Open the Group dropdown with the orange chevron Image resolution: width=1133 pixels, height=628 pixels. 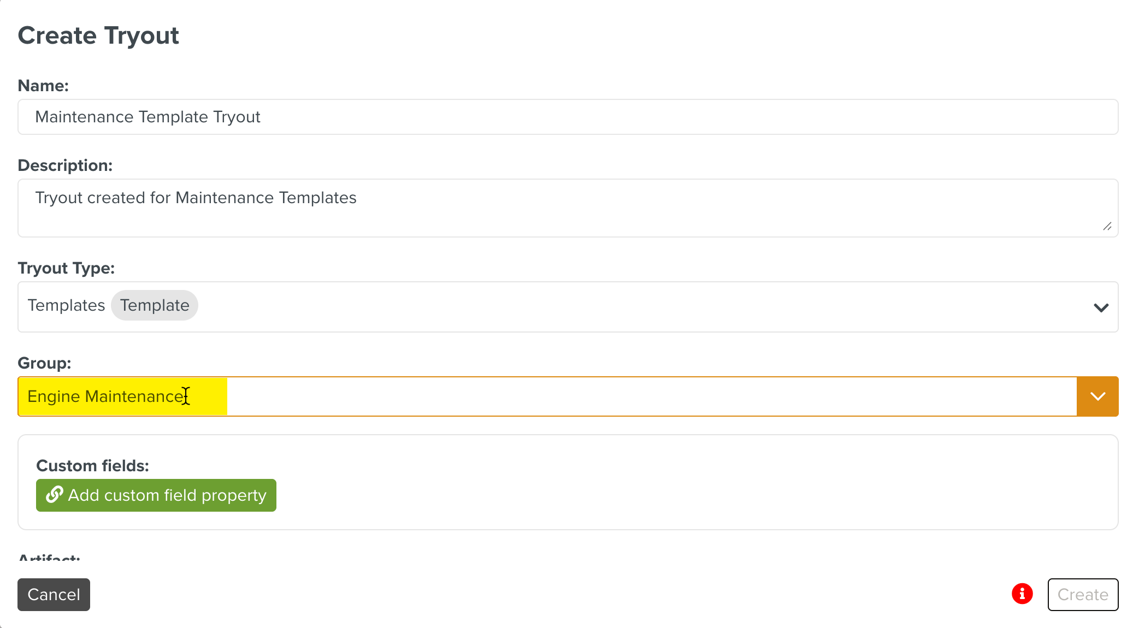click(1097, 396)
